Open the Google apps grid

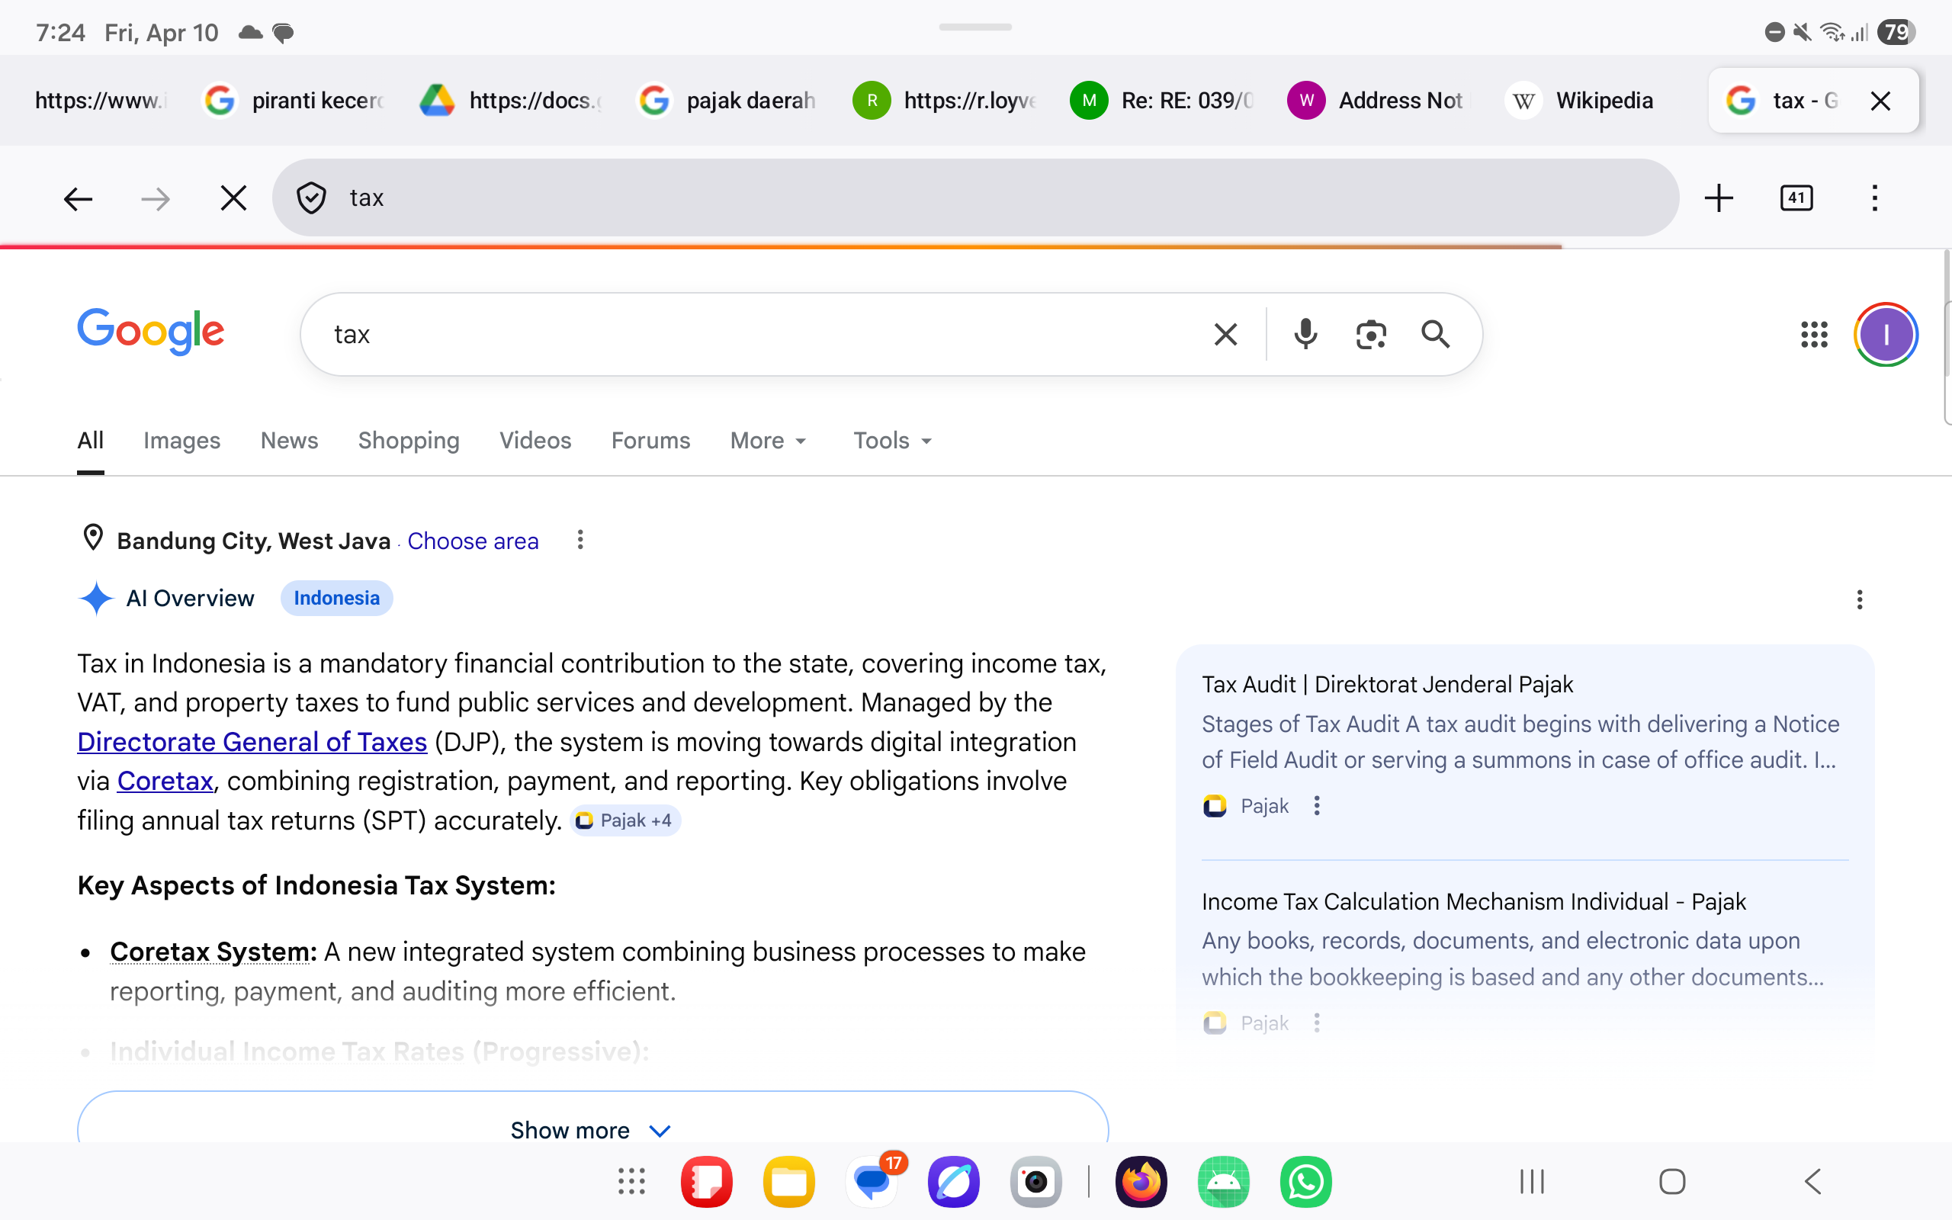pos(1815,333)
